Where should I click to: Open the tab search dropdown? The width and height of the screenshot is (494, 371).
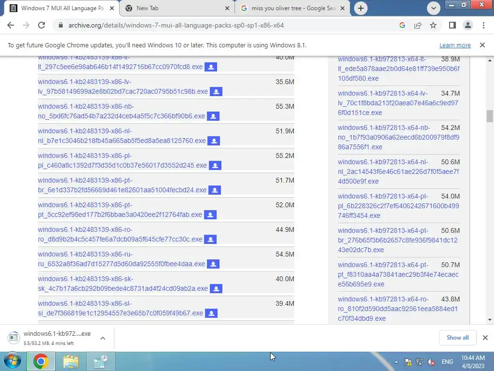[434, 8]
